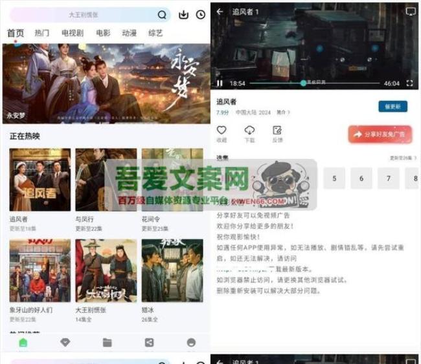Open 与凤行 poster thumbnail
The width and height of the screenshot is (421, 364).
(106, 180)
